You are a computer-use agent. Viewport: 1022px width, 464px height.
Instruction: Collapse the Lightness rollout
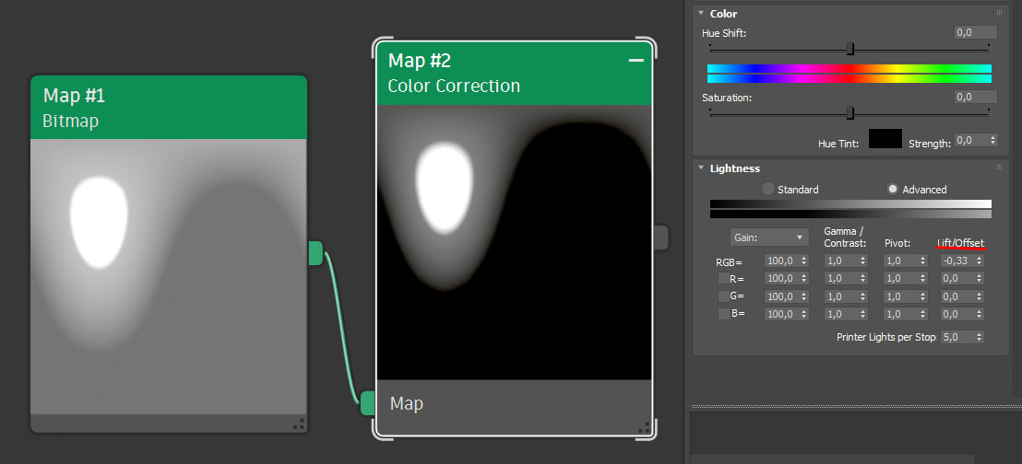click(701, 168)
